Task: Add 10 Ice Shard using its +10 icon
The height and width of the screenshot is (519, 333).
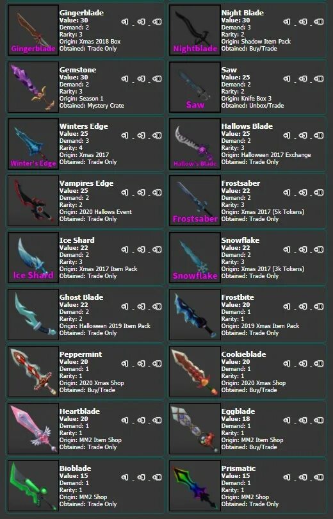Action: [x=157, y=250]
